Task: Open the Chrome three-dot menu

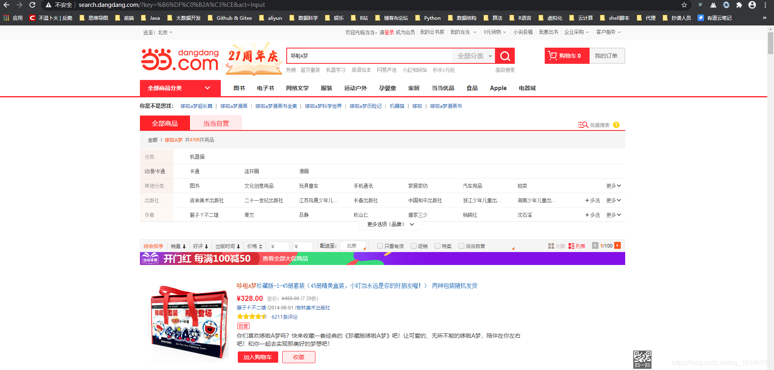Action: [766, 5]
